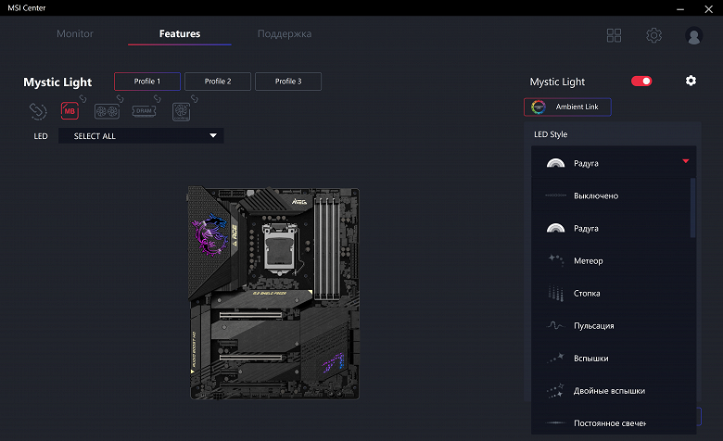
Task: Click the Ambient Link color wheel icon
Action: (x=539, y=107)
